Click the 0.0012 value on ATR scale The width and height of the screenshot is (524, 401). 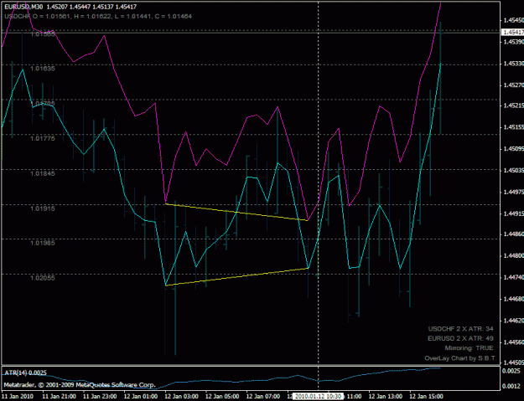(511, 386)
